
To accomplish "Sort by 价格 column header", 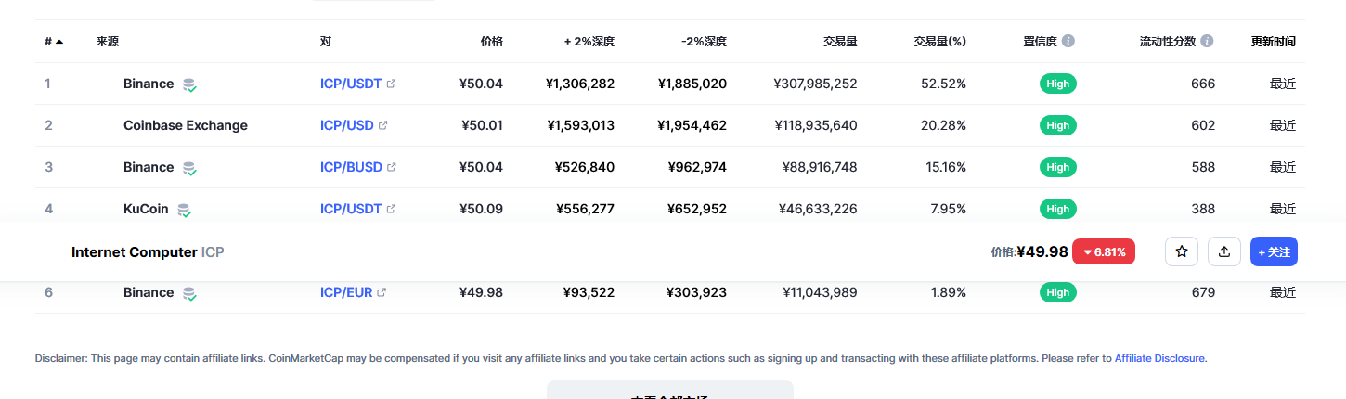I will (x=491, y=42).
